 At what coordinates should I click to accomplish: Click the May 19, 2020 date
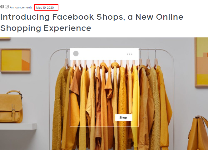tap(45, 8)
